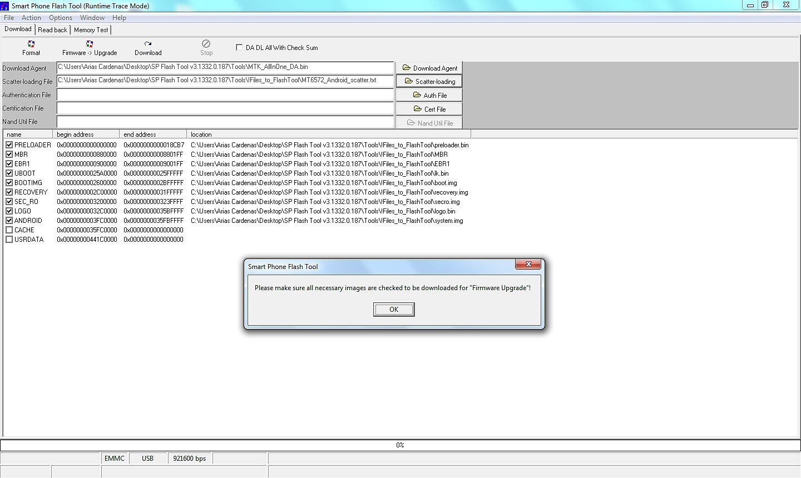The width and height of the screenshot is (801, 478).
Task: Click the EMMC status bar entry
Action: pos(115,459)
